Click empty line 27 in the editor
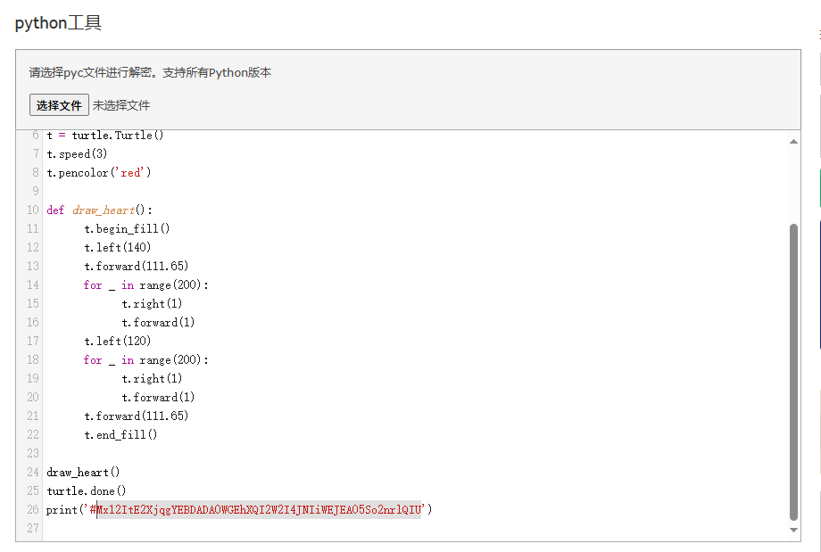The width and height of the screenshot is (821, 552). click(x=268, y=528)
